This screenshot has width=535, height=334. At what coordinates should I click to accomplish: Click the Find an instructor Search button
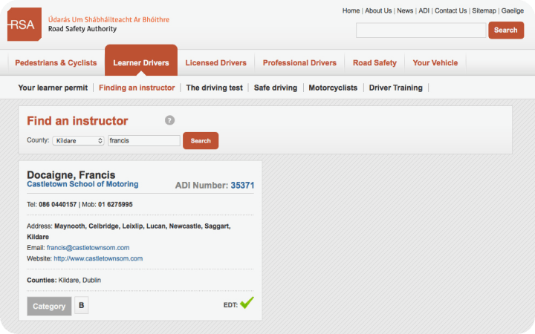(x=201, y=140)
